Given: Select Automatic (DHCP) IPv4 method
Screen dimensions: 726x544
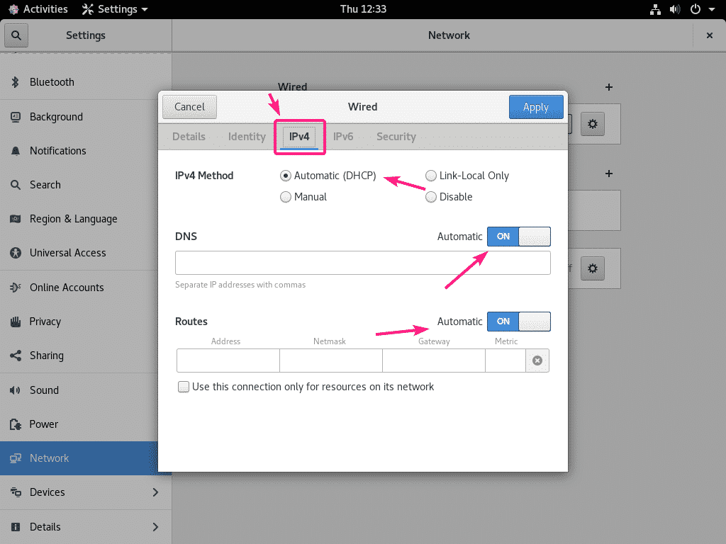Looking at the screenshot, I should [x=328, y=176].
